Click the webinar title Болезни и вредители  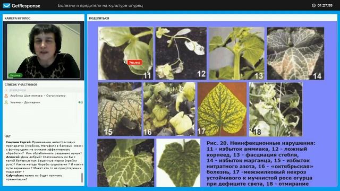pos(100,6)
